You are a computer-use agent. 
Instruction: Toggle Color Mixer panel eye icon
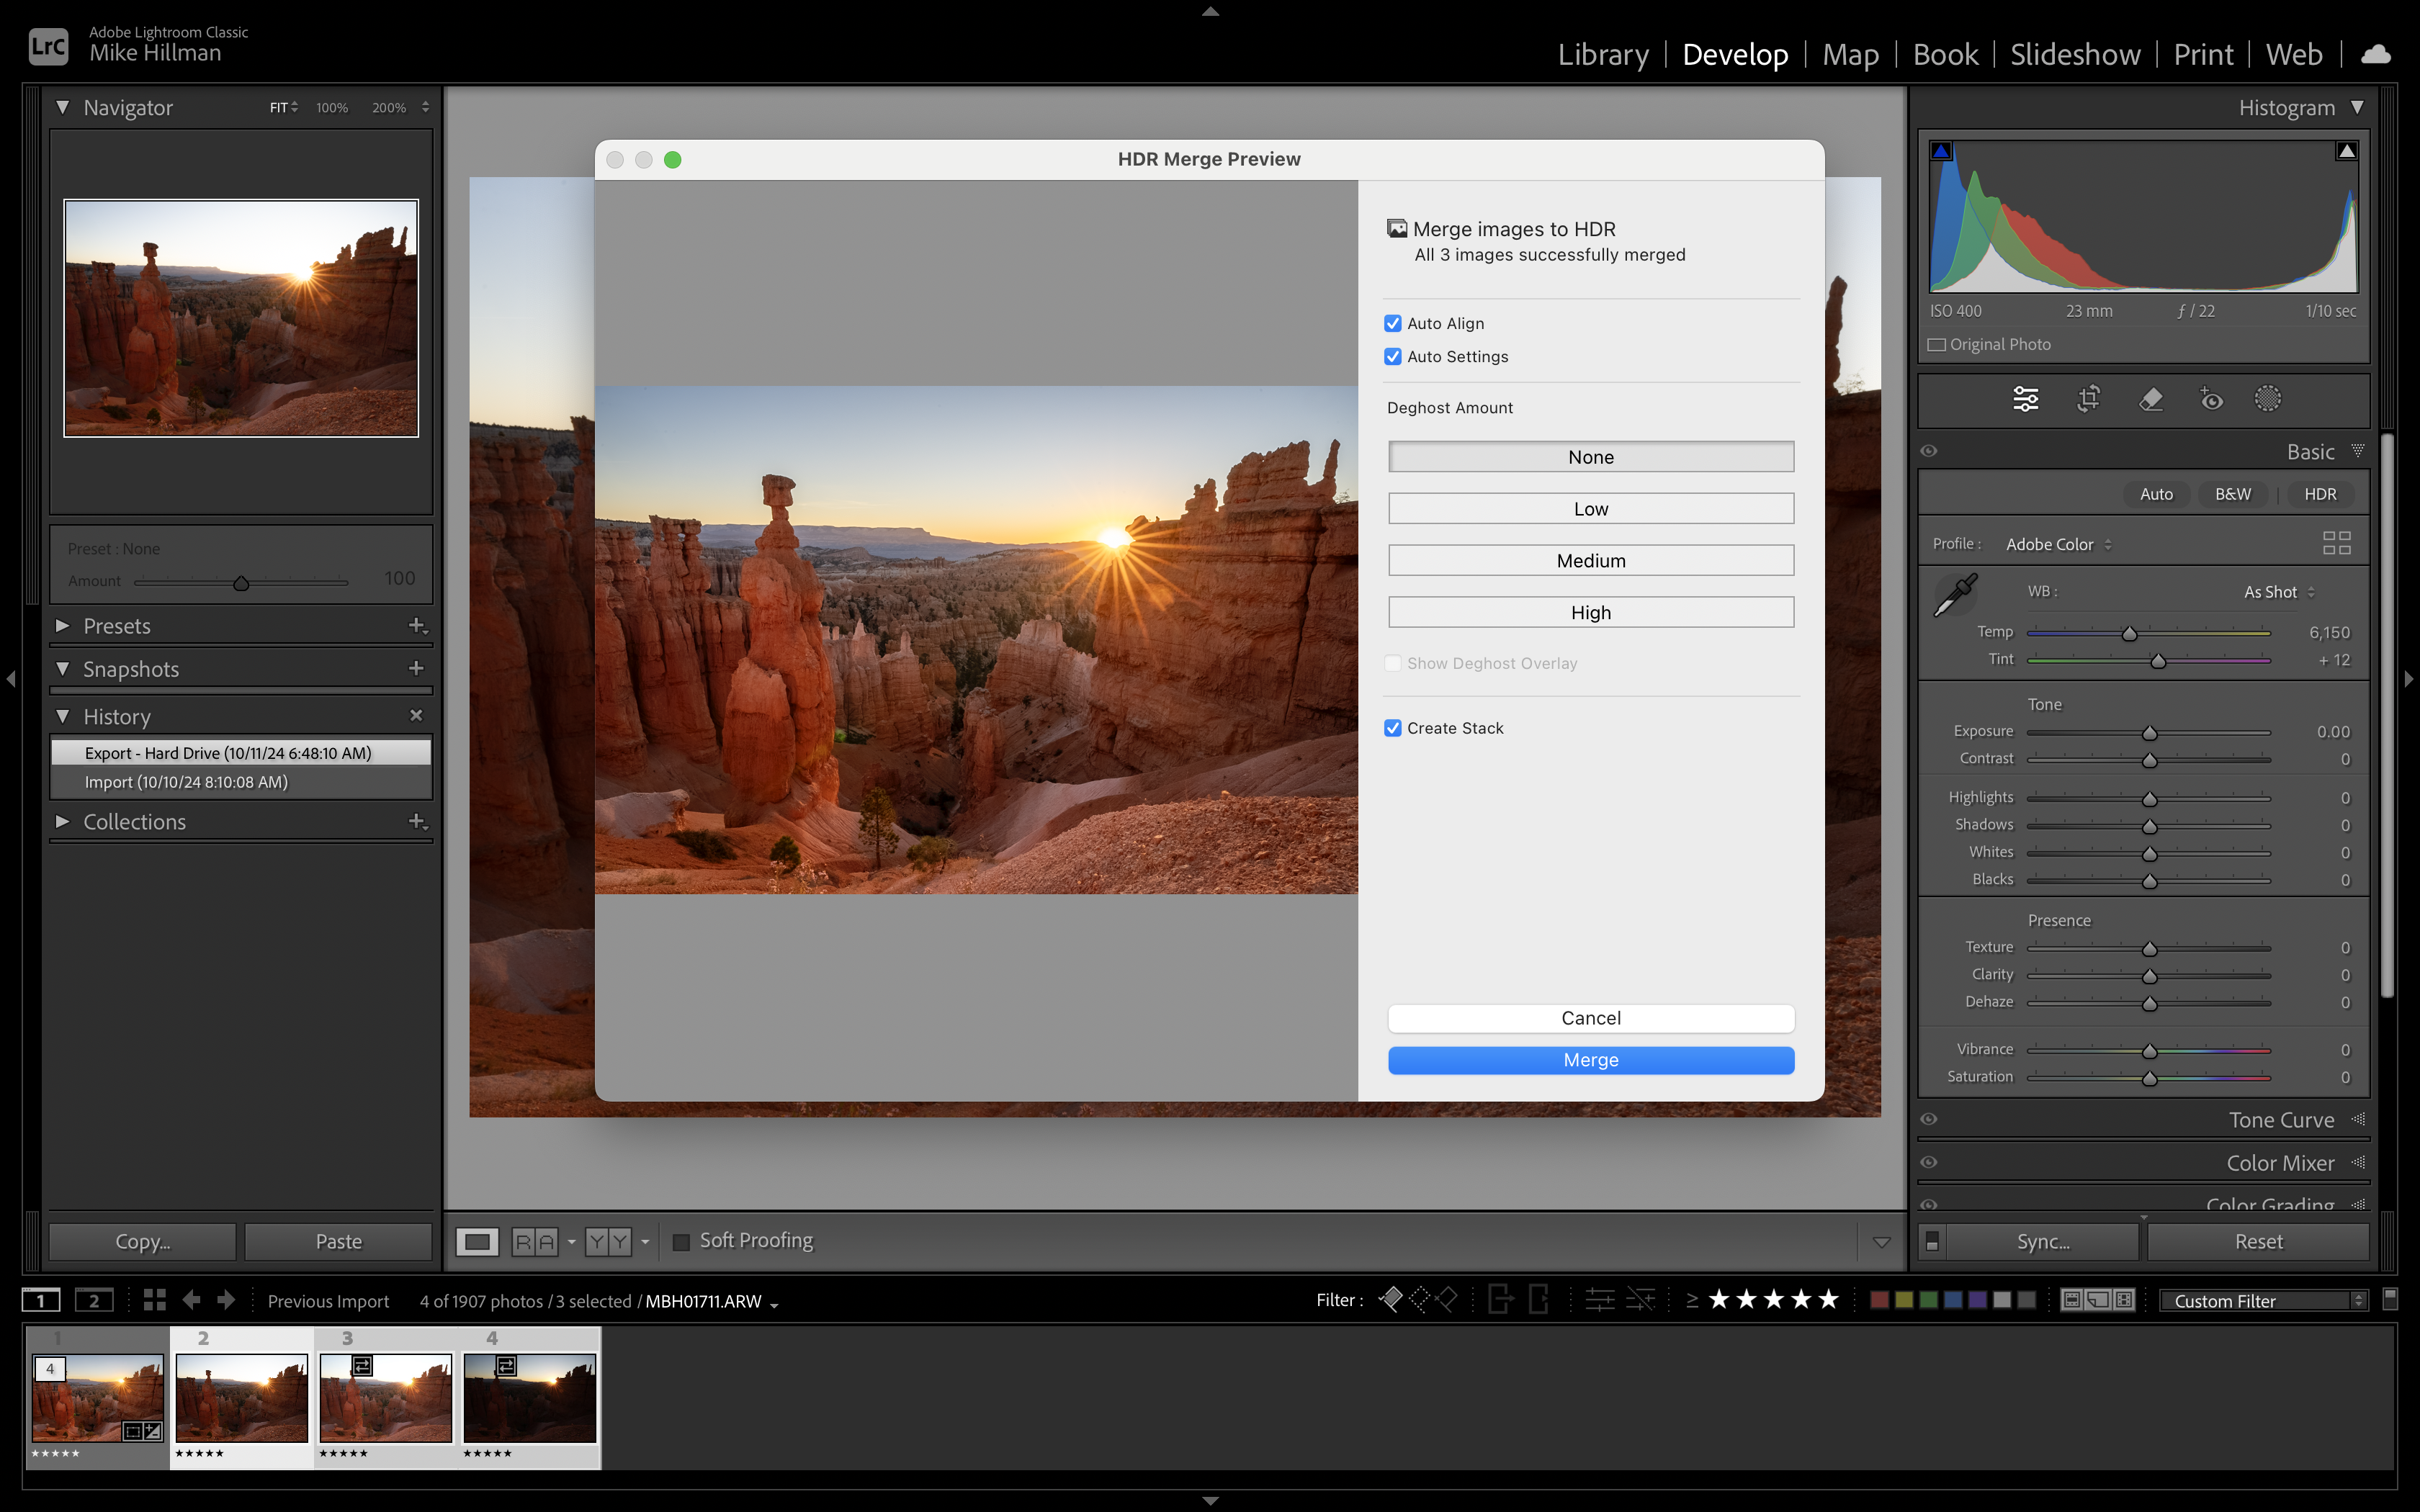tap(1929, 1162)
